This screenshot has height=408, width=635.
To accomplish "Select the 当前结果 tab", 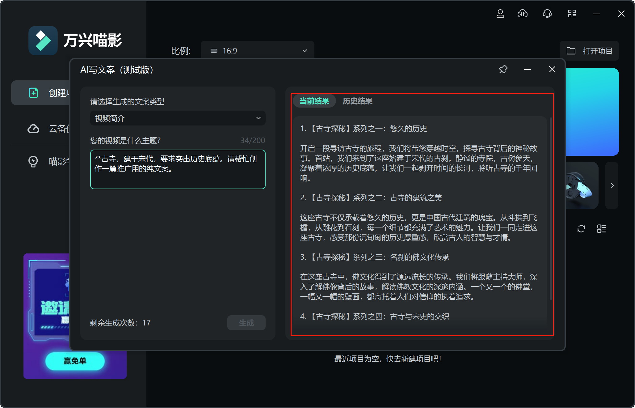I will click(314, 101).
